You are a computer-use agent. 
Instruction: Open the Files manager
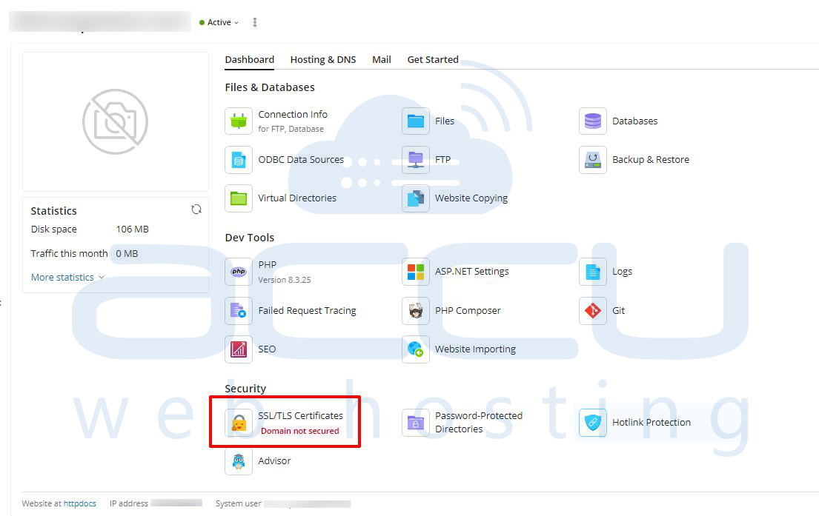(x=445, y=121)
